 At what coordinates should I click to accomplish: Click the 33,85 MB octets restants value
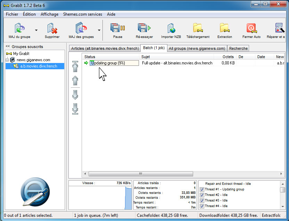click(189, 193)
